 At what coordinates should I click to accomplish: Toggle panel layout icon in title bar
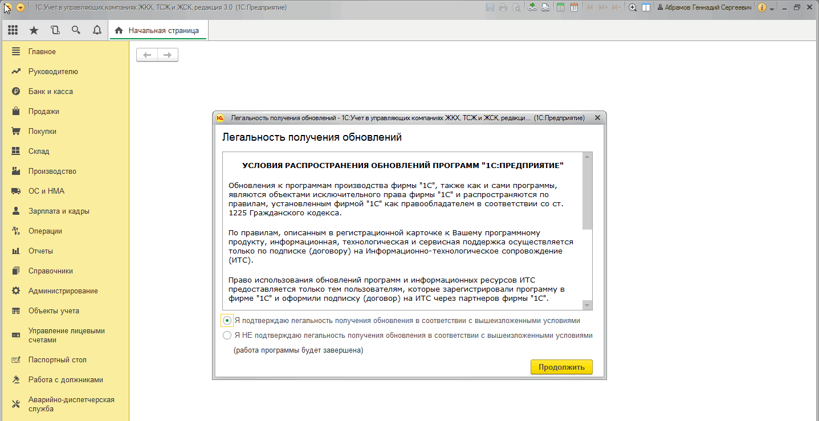coord(646,7)
